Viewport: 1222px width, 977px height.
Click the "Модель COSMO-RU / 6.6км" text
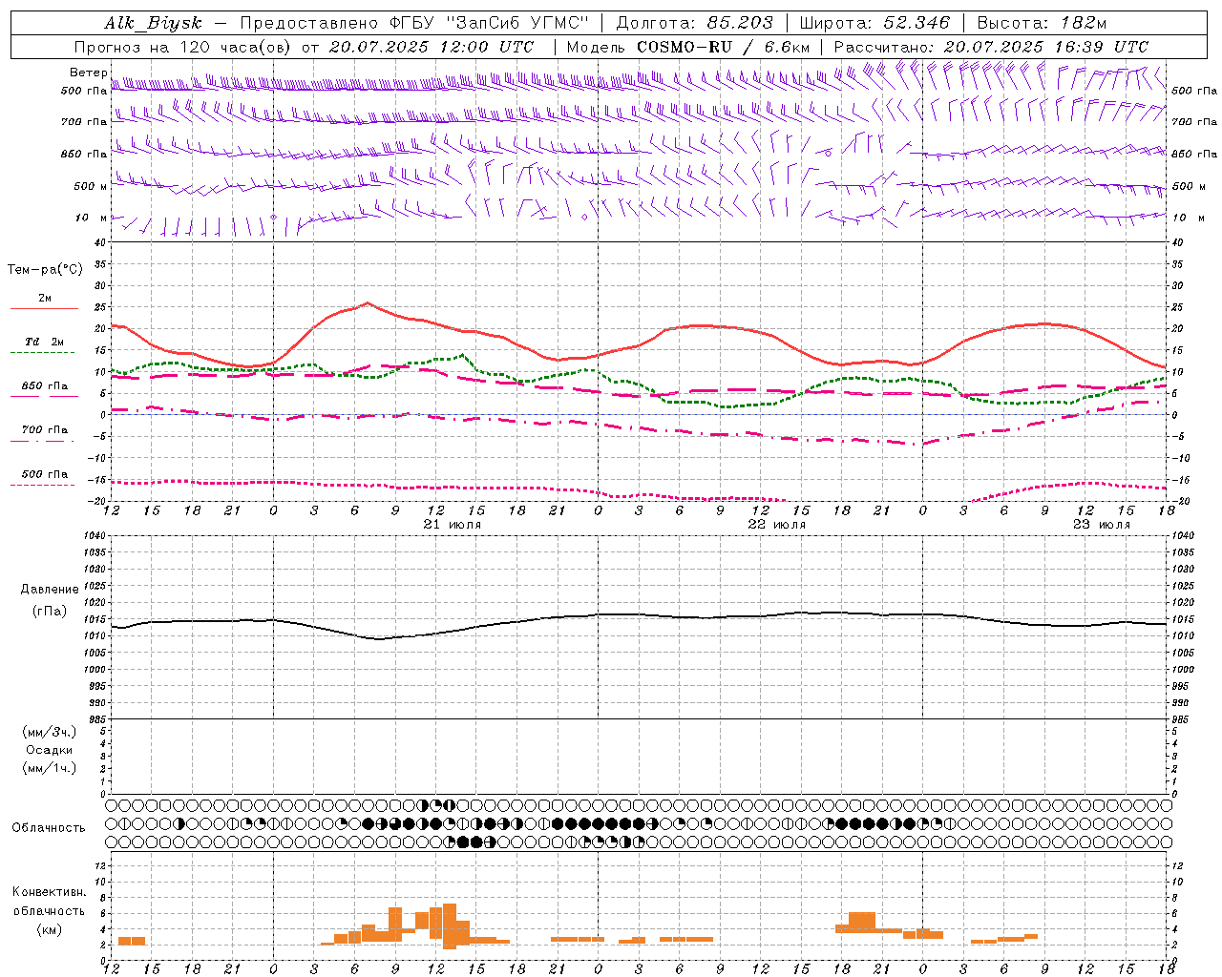pyautogui.click(x=688, y=47)
